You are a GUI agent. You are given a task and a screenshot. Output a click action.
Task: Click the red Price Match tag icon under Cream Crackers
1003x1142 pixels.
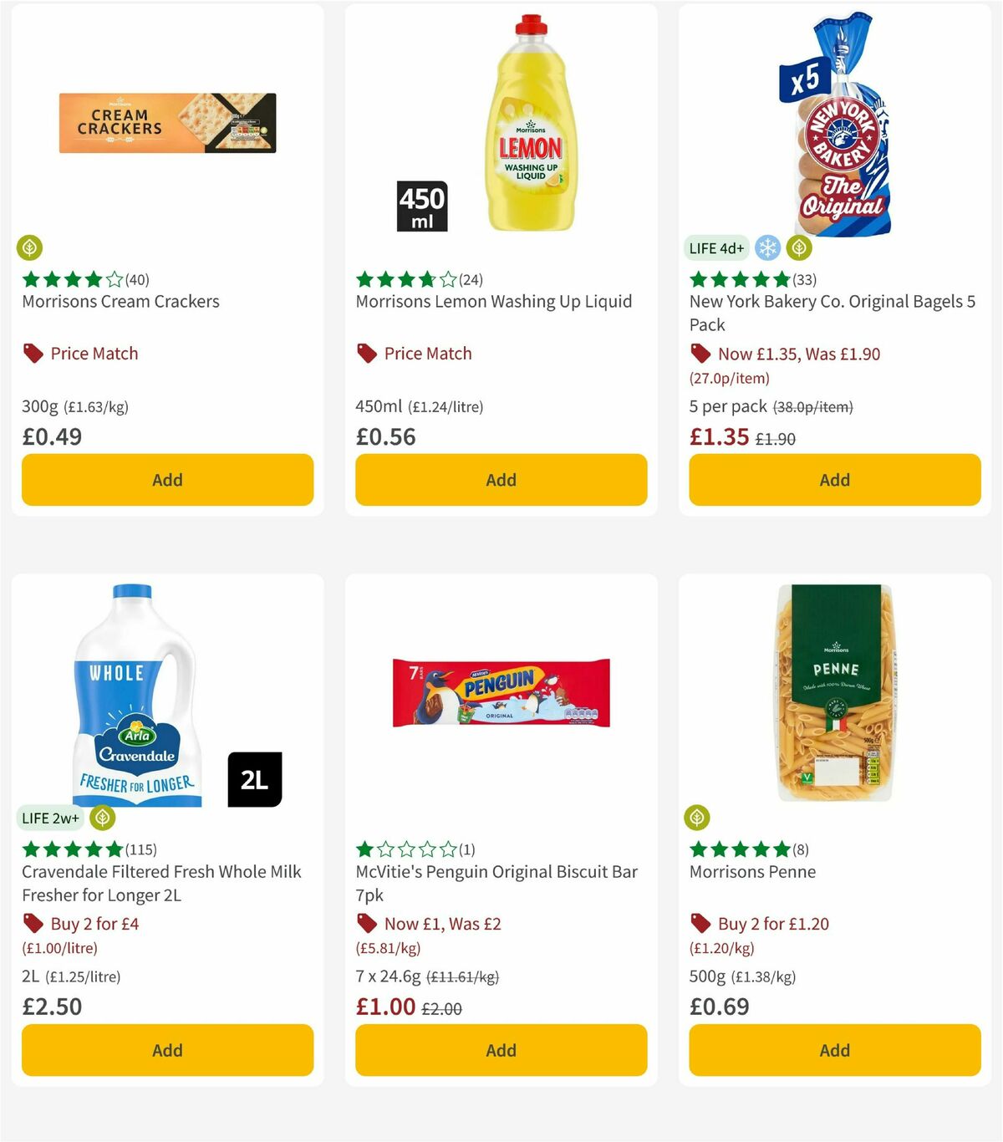point(33,353)
